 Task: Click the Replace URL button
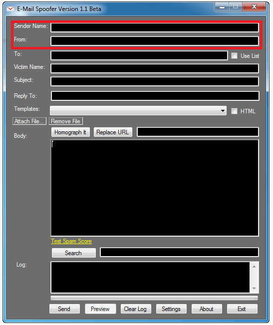click(113, 132)
